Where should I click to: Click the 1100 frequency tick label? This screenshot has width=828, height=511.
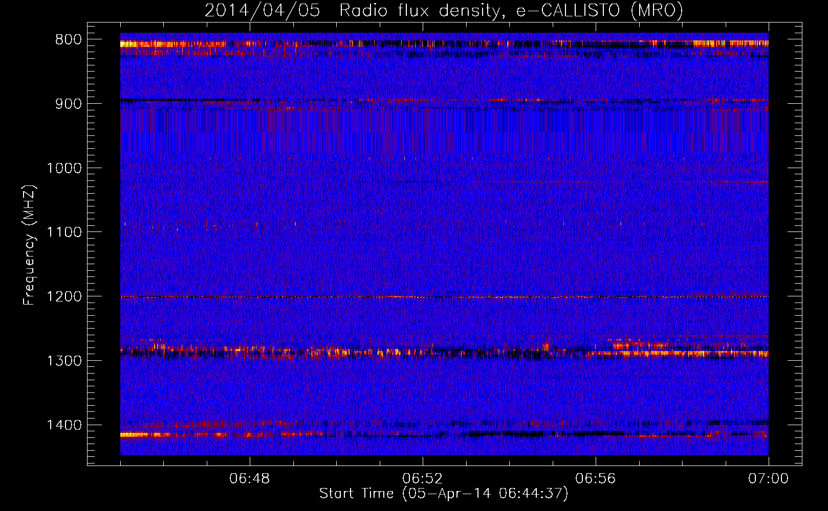[x=64, y=233]
